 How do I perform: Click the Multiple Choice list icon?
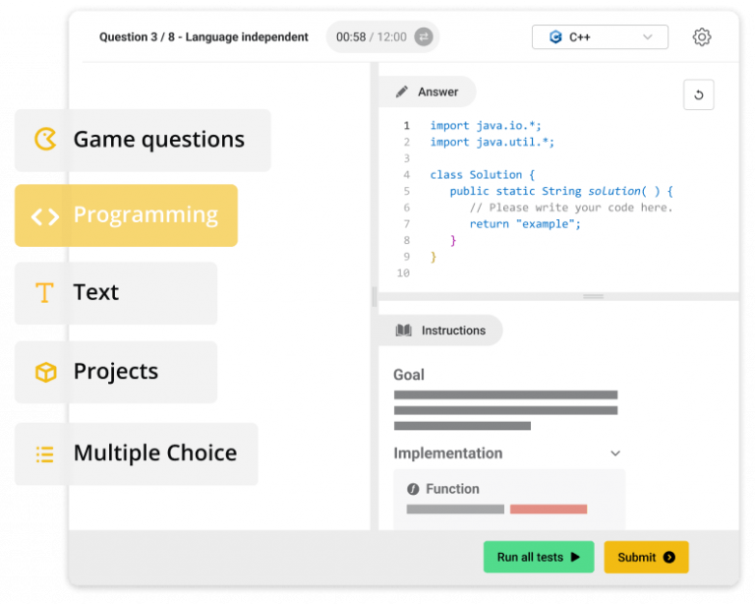[45, 453]
